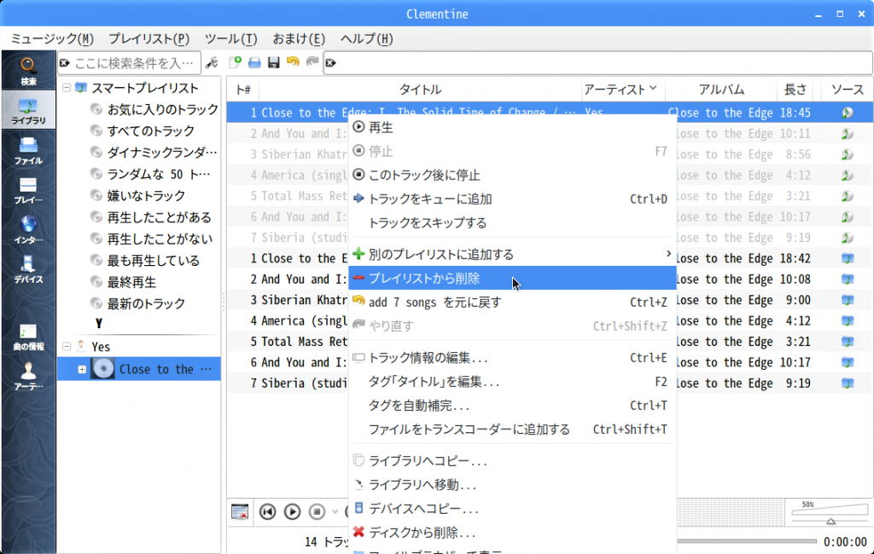Clear the library search field icon
Screen dimensions: 874x554
tap(65, 63)
